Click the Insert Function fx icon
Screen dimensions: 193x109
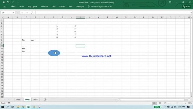click(x=32, y=13)
